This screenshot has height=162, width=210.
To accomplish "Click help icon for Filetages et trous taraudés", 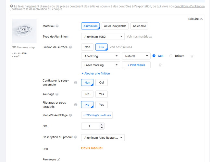I will pyautogui.click(x=76, y=105).
